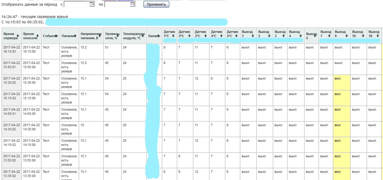Sort table by Время консоли column

pos(31,36)
